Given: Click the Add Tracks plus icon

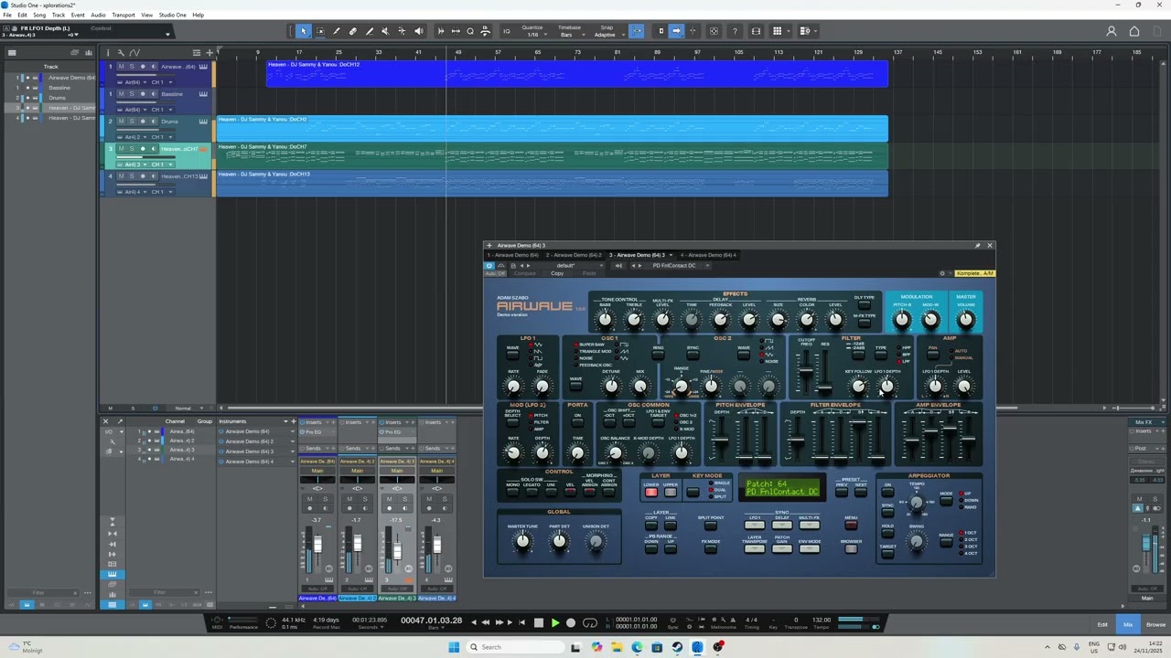Looking at the screenshot, I should pos(209,52).
